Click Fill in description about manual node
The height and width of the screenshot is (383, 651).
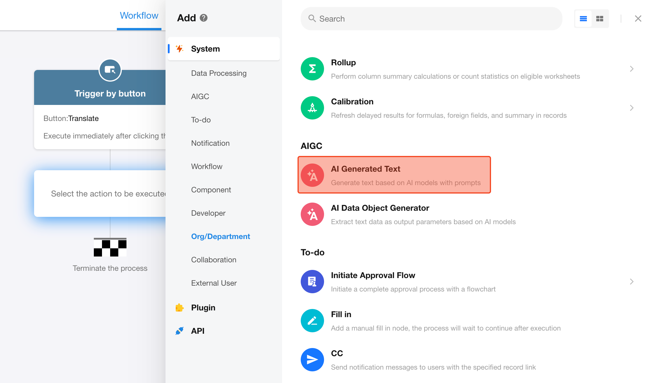446,328
